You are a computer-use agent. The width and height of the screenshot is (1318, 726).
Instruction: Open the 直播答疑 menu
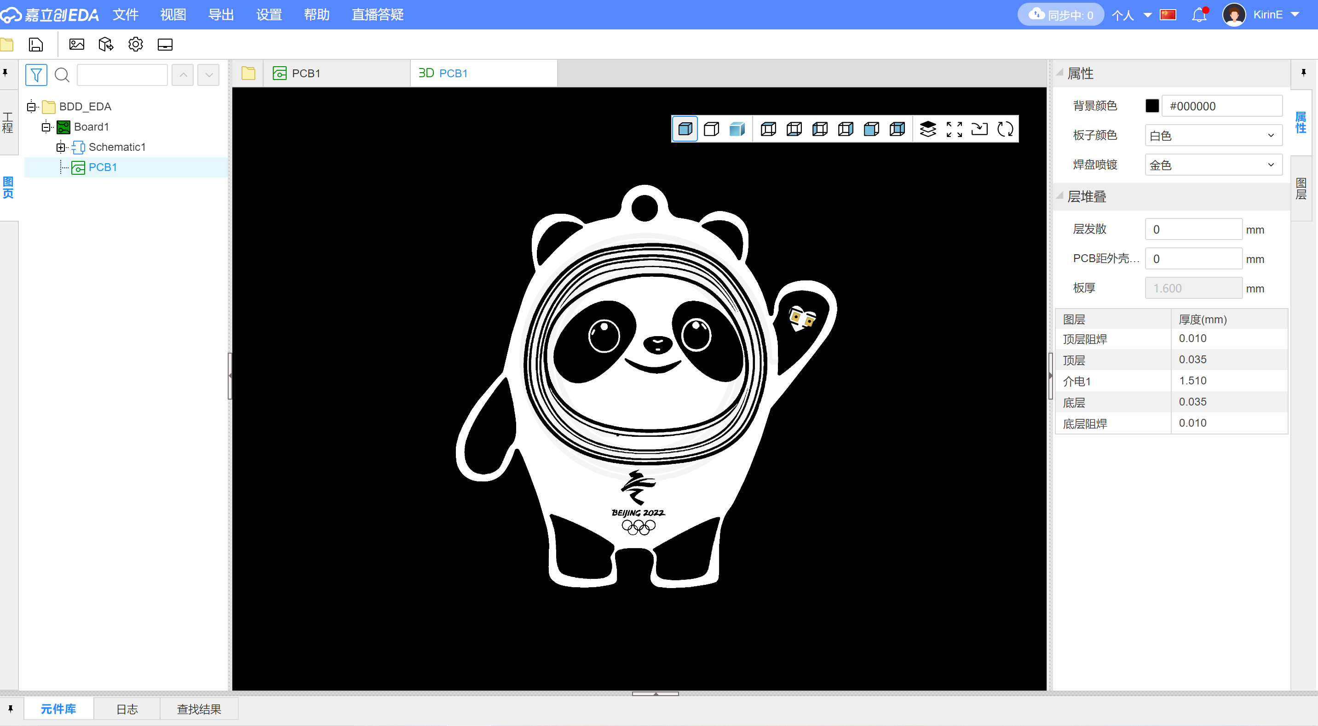tap(378, 14)
